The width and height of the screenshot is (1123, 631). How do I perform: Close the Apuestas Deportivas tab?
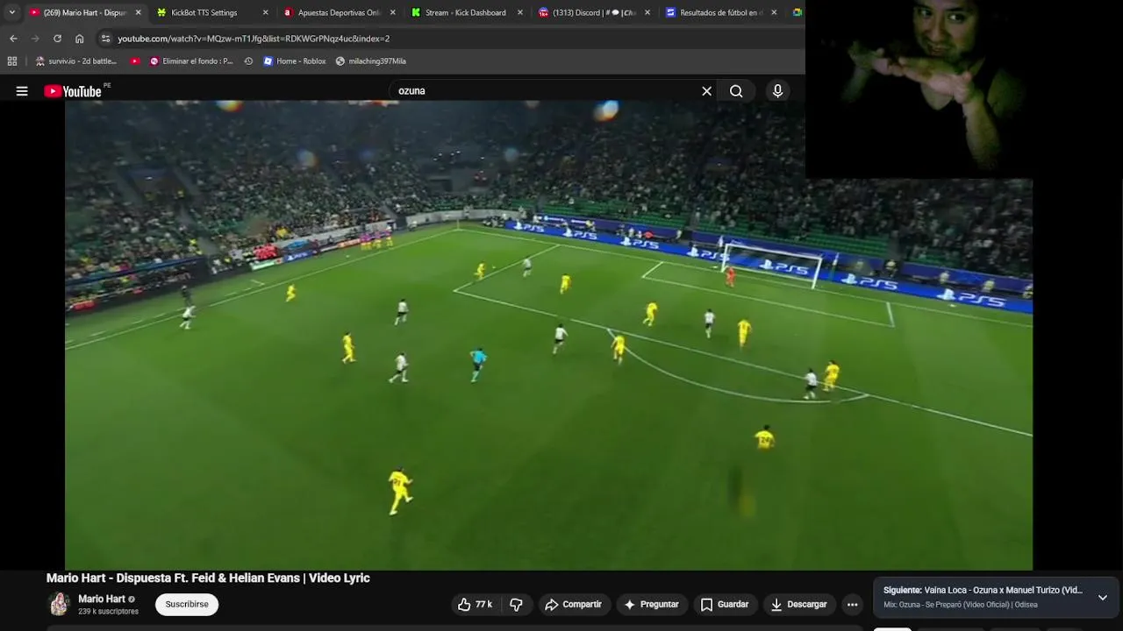(392, 12)
